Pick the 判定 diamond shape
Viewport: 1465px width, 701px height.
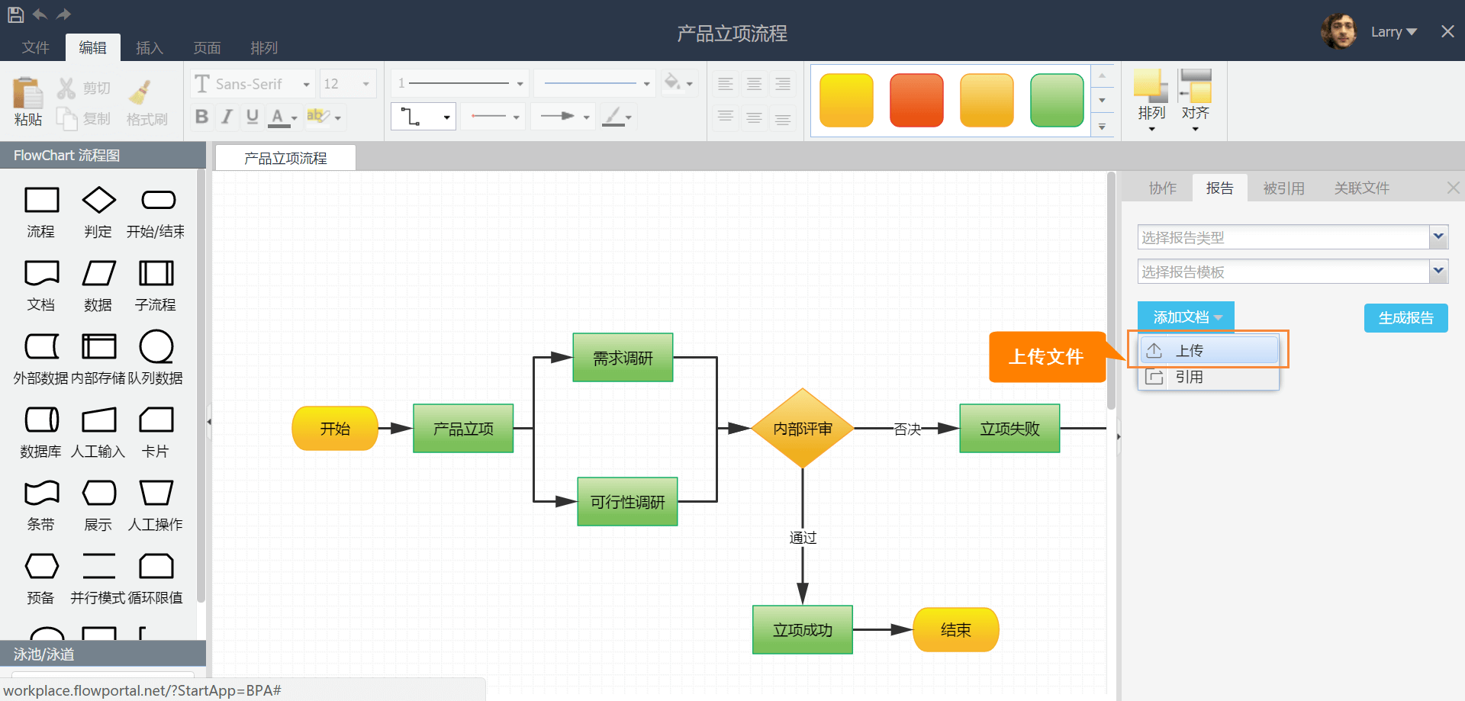(98, 201)
